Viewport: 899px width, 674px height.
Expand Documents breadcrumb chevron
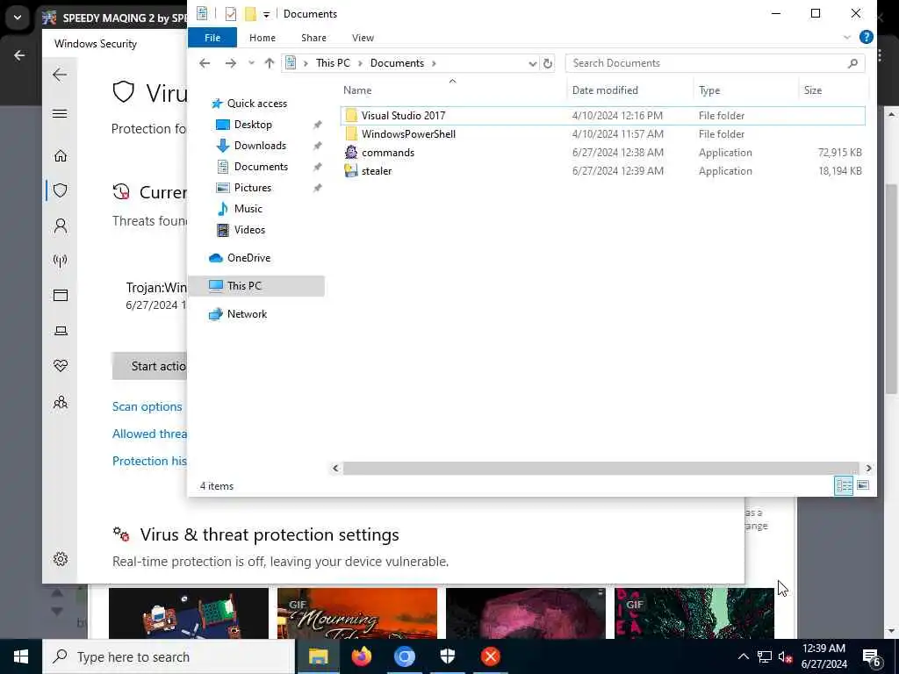click(434, 63)
